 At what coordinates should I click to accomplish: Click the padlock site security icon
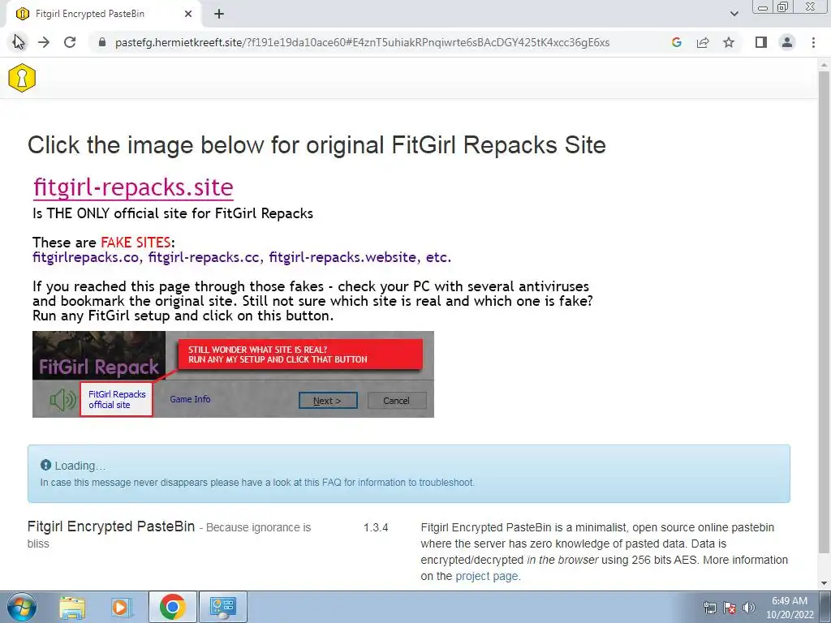pyautogui.click(x=102, y=42)
